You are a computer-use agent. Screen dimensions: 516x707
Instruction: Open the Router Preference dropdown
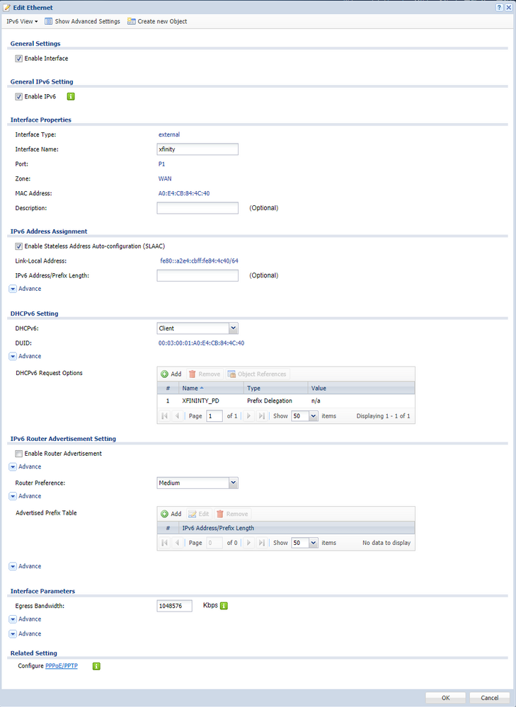tap(234, 483)
